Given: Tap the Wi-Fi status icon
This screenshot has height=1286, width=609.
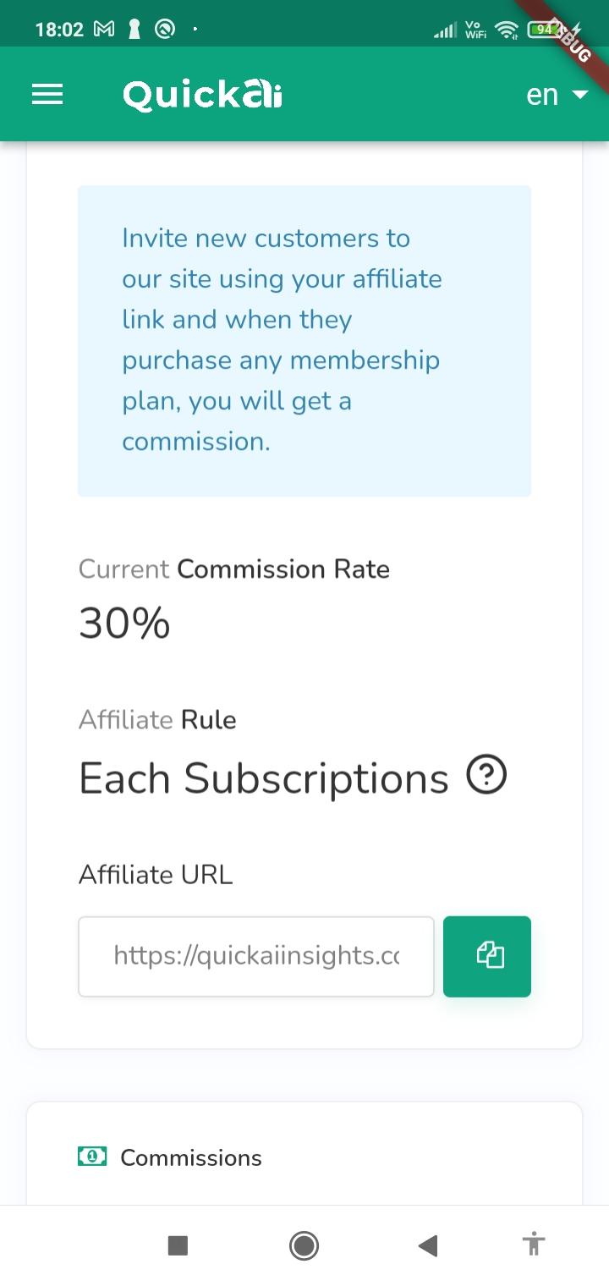Looking at the screenshot, I should [507, 30].
